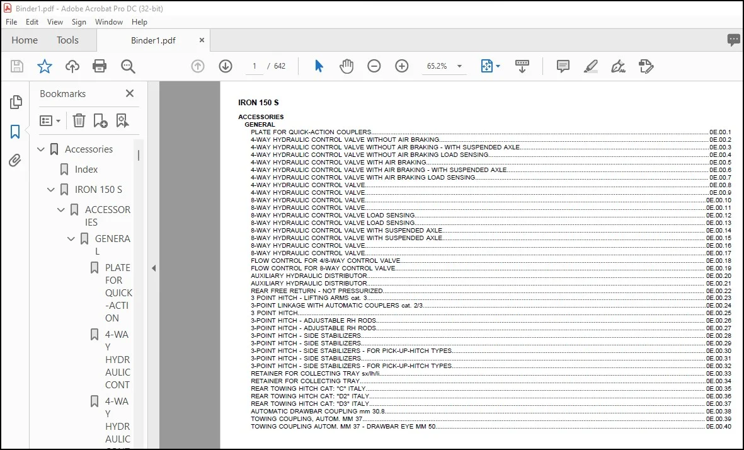Open 3 POINT HITCH - LIFTING ARMS entry
The image size is (744, 450).
click(x=309, y=298)
